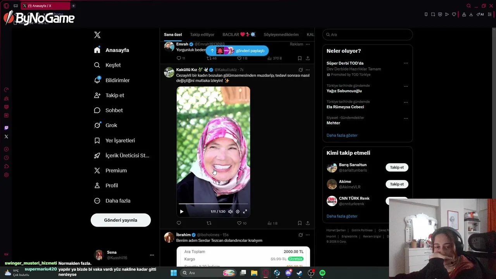This screenshot has width=496, height=279.
Task: Open options for Süper Derbi TOD'da trend
Action: coord(406,63)
